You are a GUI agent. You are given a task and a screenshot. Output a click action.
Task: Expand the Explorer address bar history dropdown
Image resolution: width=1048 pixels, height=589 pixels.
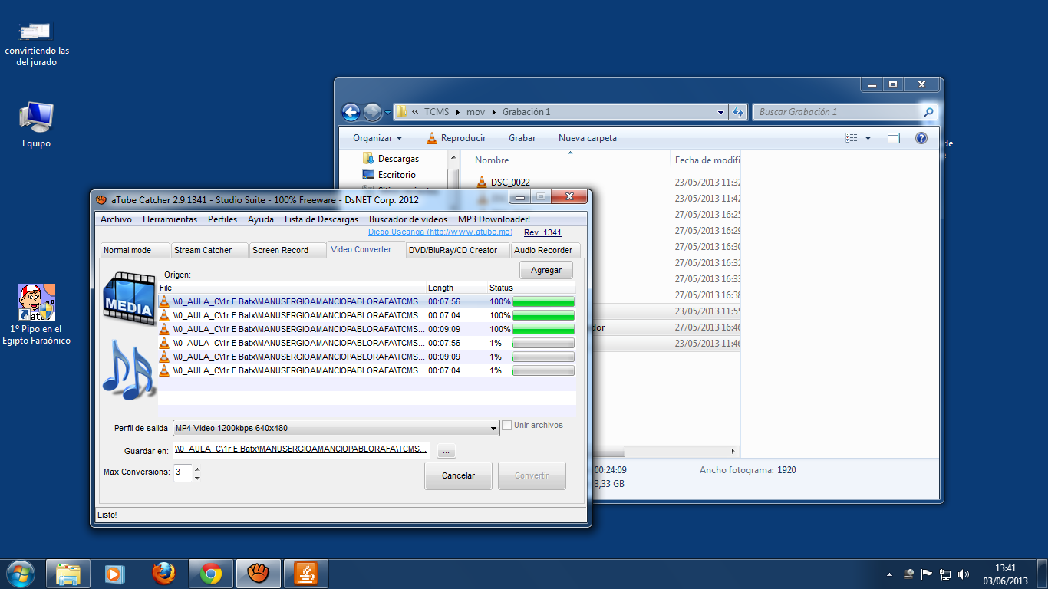720,112
